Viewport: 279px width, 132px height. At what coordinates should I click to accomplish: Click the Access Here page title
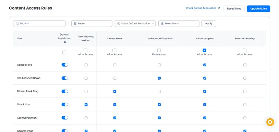pos(25,65)
